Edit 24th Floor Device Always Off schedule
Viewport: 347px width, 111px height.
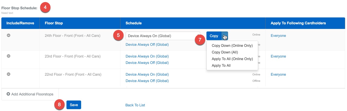point(147,45)
